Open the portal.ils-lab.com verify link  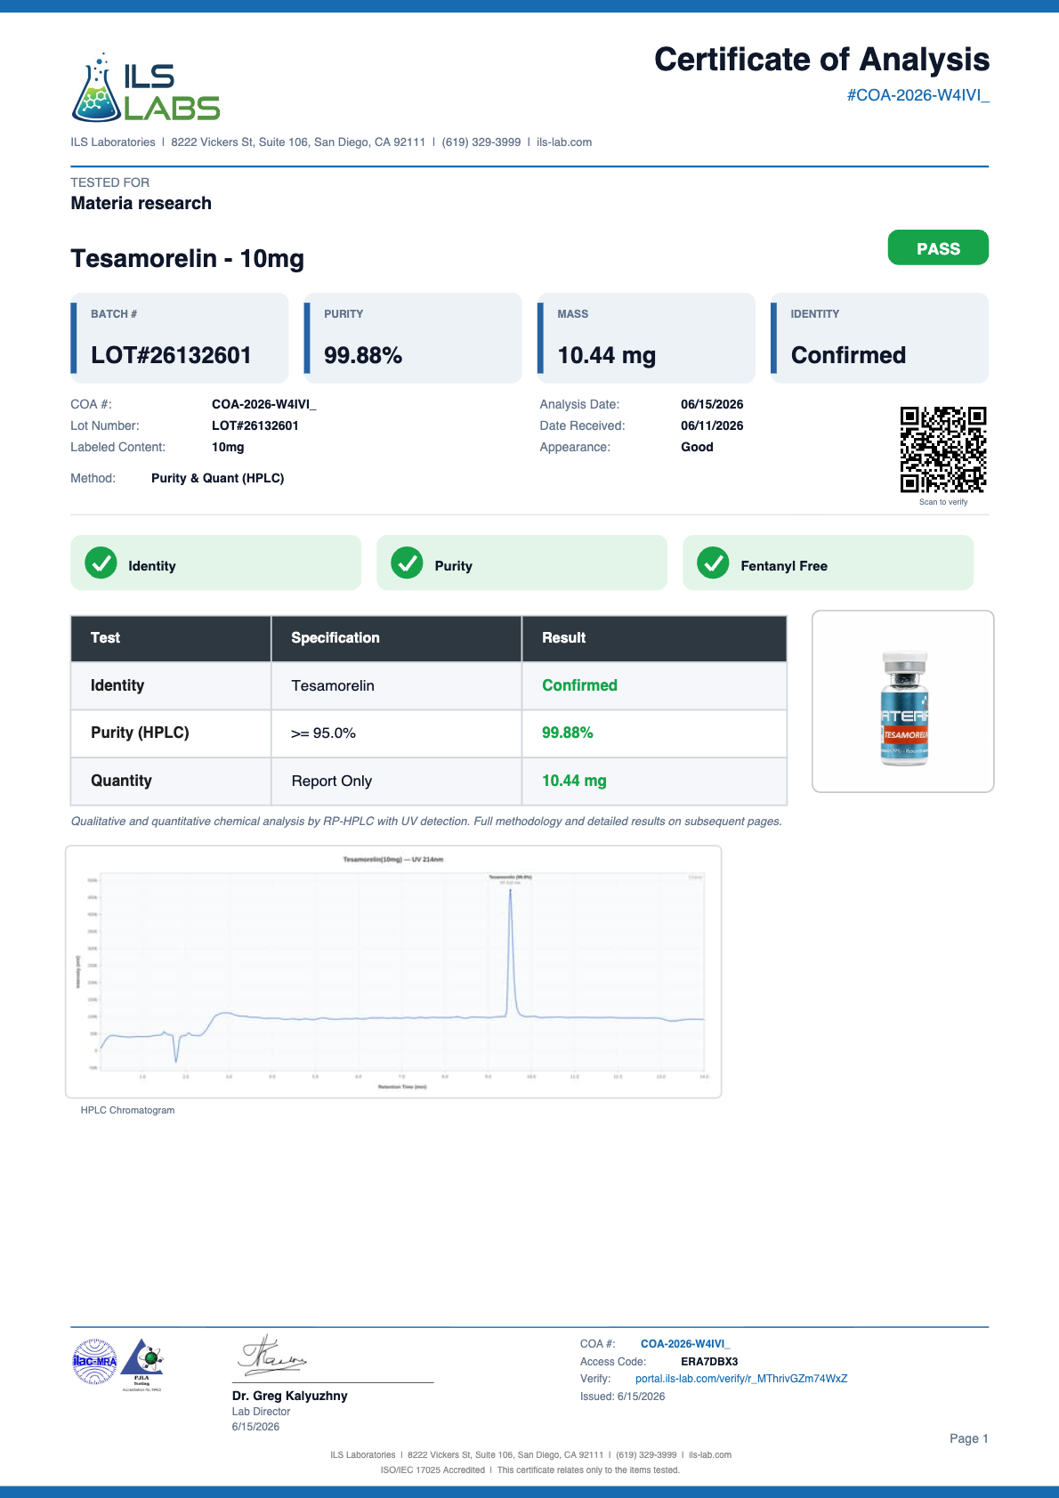[x=741, y=1379]
